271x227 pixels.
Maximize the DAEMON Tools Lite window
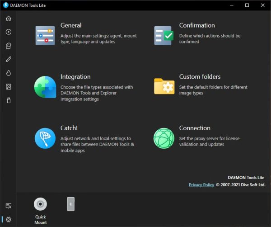(x=247, y=5)
